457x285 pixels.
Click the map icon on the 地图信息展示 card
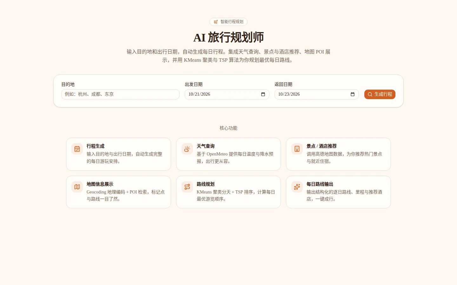click(77, 187)
